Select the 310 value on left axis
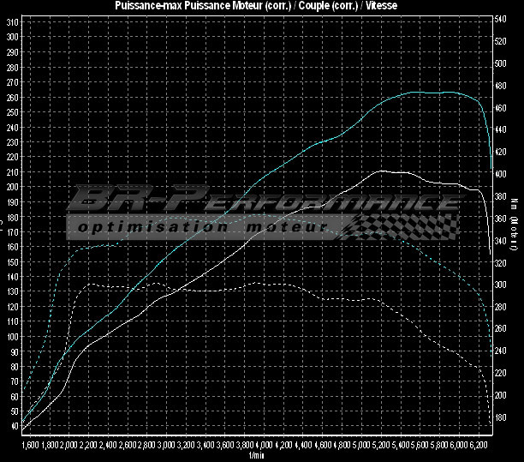 12,38
